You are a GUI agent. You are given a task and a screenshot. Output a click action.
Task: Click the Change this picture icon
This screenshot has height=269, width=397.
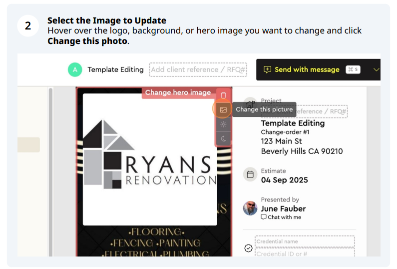(223, 110)
